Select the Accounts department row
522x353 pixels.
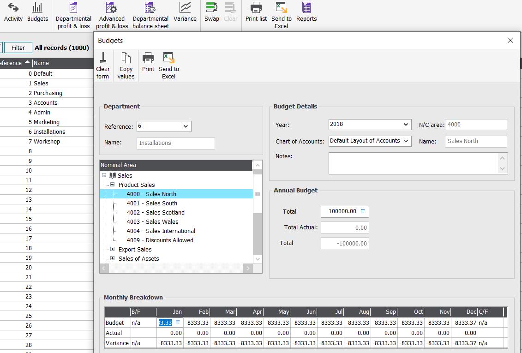click(x=47, y=102)
